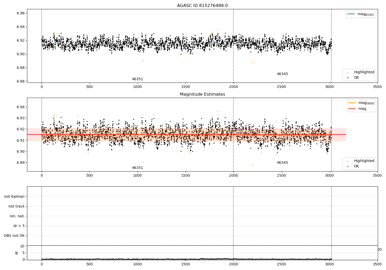This screenshot has width=386, height=270.
Task: Click 'OK' in the Magnitude Estimates legend
Action: tap(356, 166)
